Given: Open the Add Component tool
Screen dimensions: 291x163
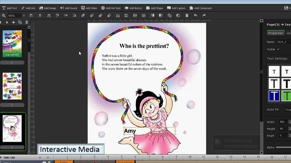Looking at the screenshot, I should coord(201,8).
